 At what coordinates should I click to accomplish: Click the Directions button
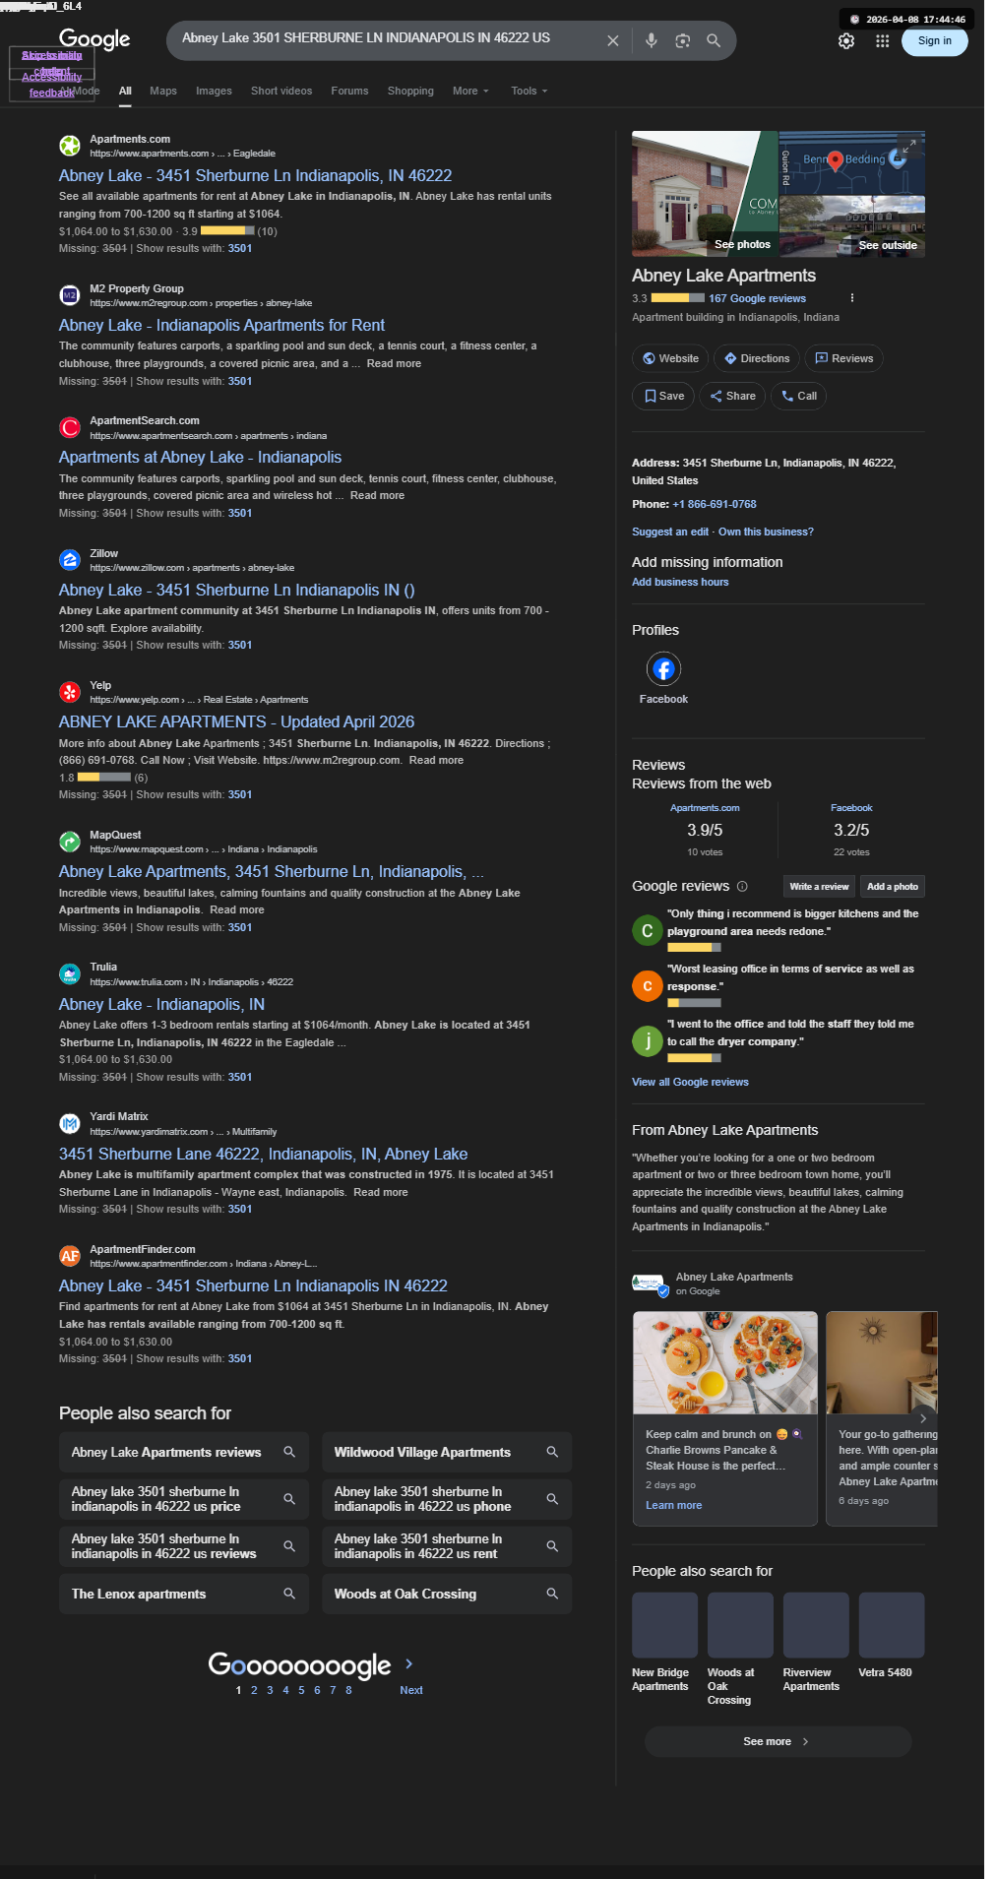(x=757, y=358)
